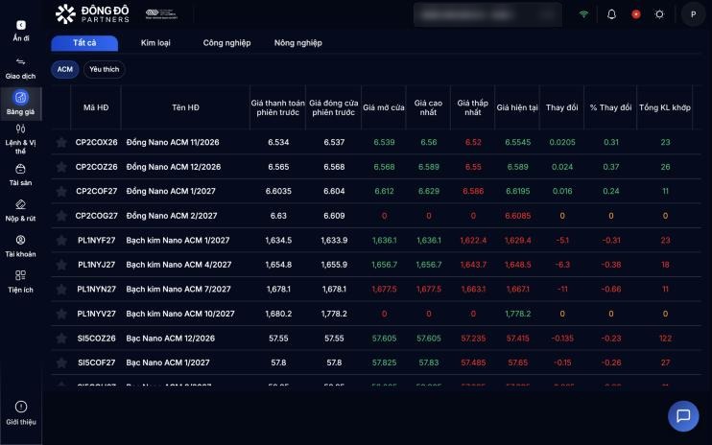712x445 pixels.
Task: Select the Yêu thích filter
Action: [x=104, y=69]
